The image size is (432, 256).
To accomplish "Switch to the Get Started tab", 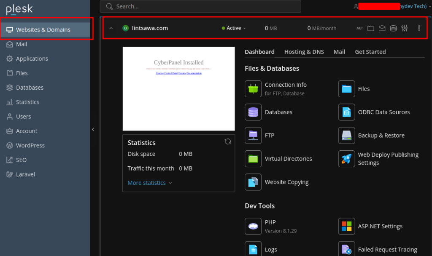I will [370, 52].
